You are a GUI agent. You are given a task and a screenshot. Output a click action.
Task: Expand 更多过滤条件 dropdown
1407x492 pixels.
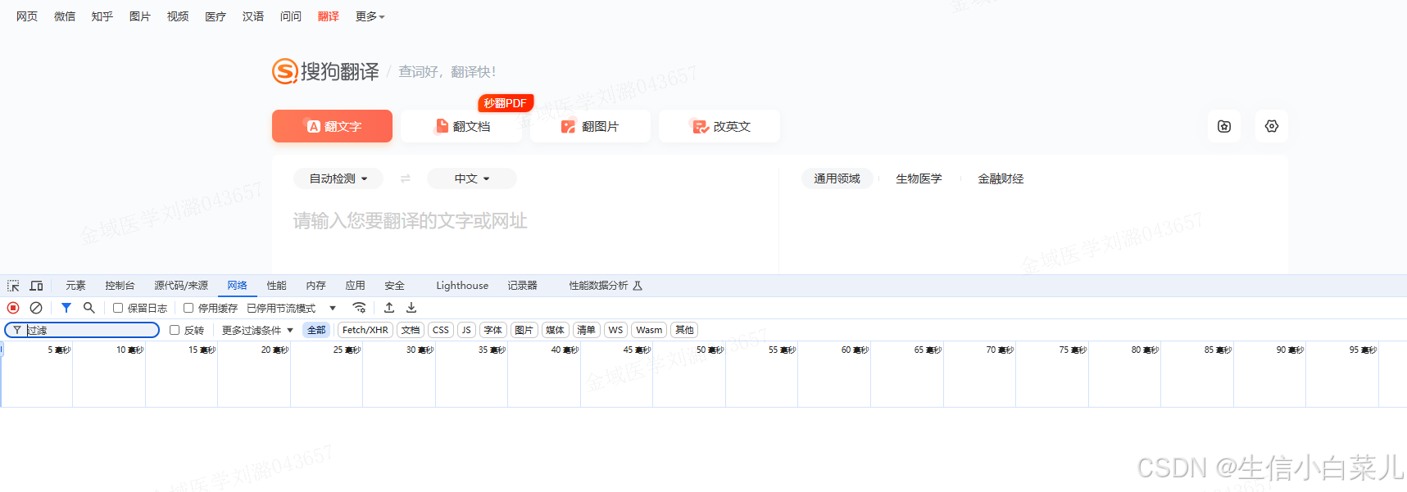click(x=257, y=330)
